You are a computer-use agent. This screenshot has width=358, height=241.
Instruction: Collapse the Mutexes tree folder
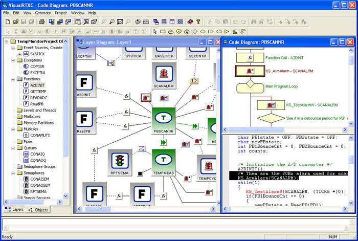coord(13,129)
